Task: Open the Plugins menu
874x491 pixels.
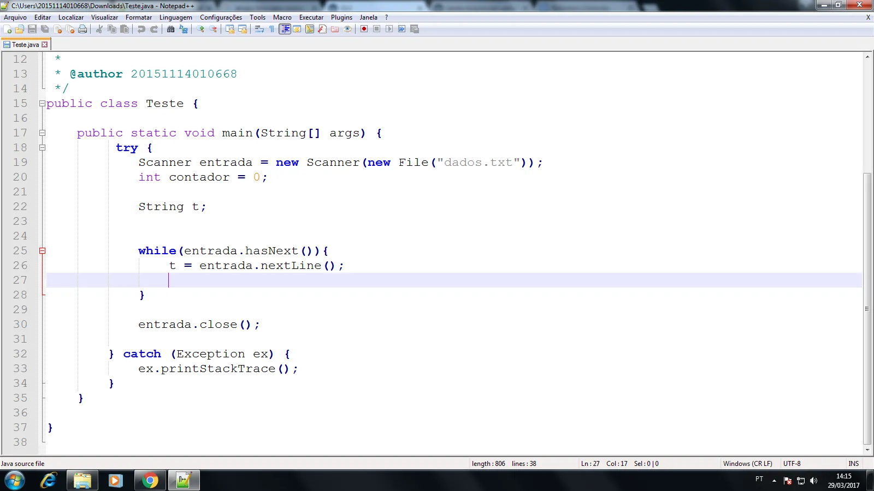Action: (x=341, y=17)
